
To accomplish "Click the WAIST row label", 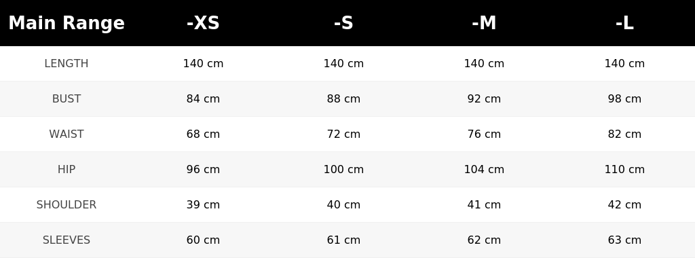I will tap(67, 134).
